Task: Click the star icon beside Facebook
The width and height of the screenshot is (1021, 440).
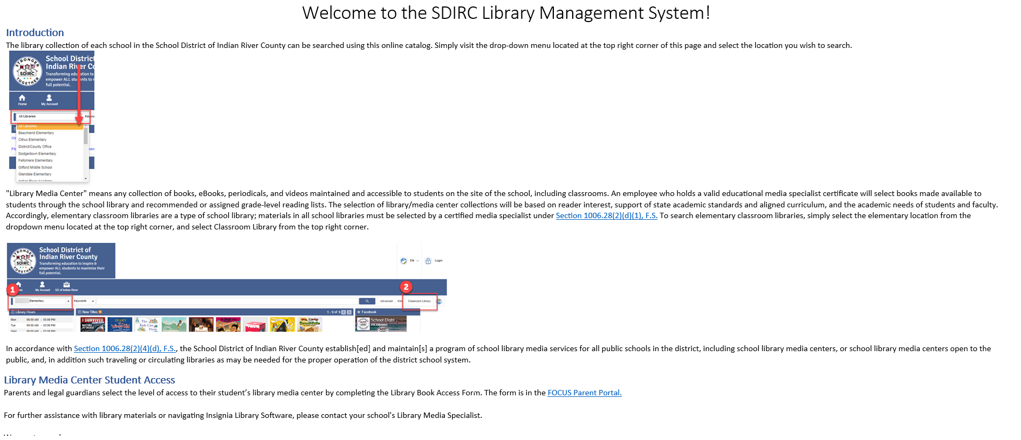Action: pyautogui.click(x=359, y=312)
